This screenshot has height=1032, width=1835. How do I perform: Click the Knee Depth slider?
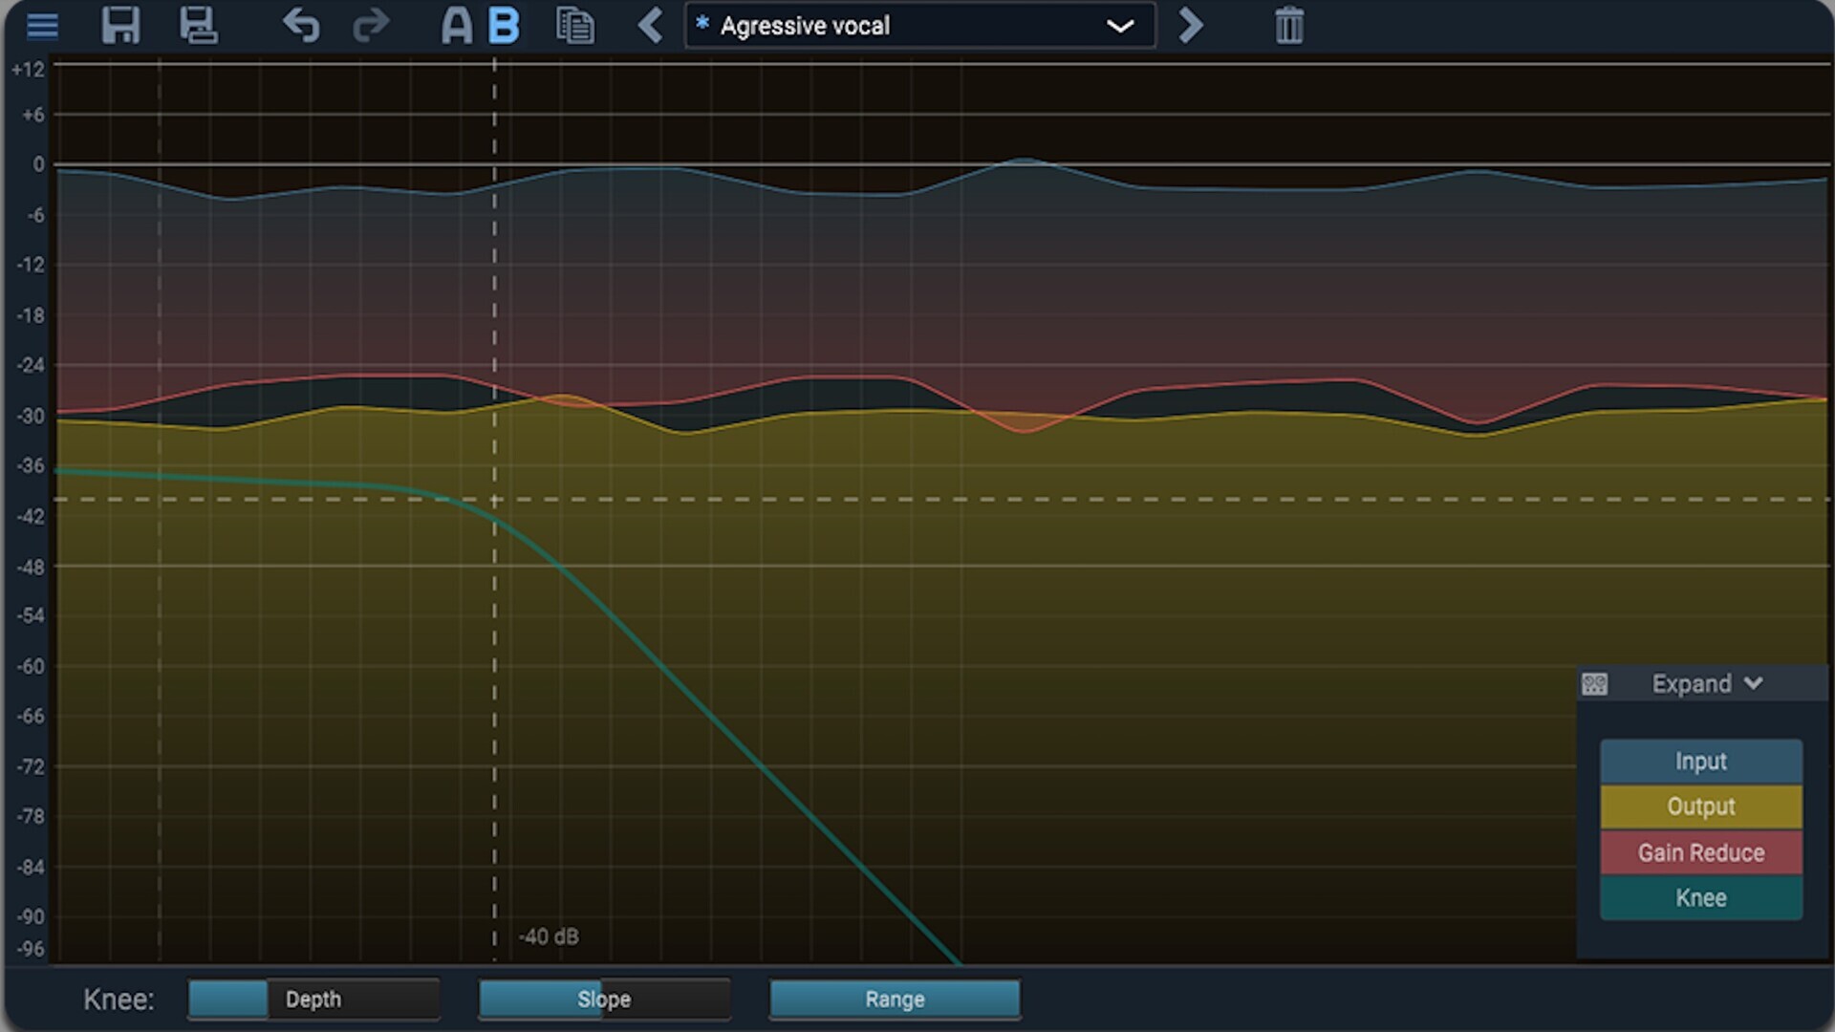(313, 1000)
